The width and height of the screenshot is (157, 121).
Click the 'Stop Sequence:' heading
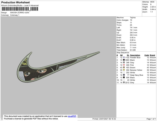click(123, 53)
